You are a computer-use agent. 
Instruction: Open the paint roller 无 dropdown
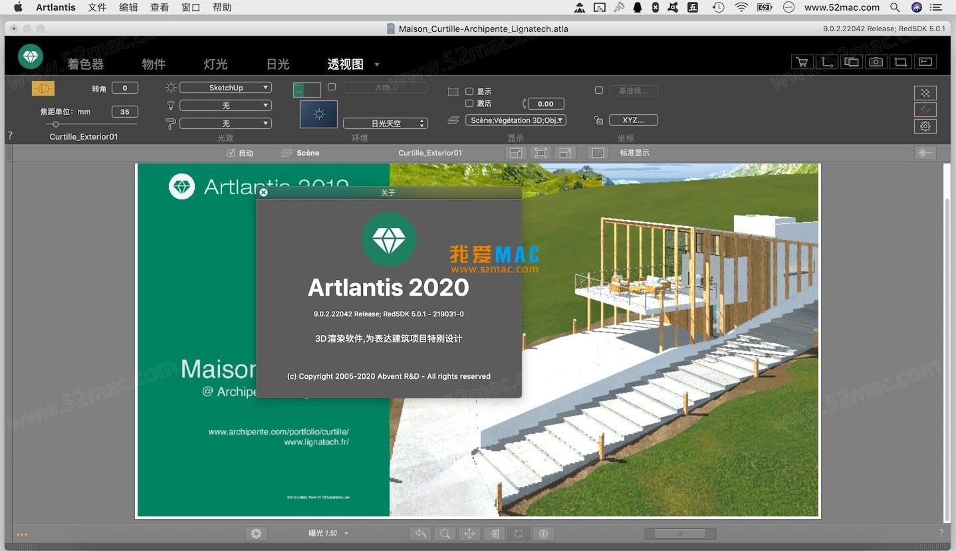225,124
